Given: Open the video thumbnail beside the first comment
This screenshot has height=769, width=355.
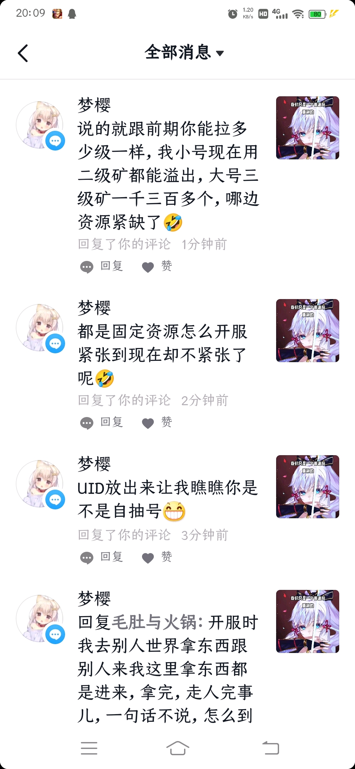Looking at the screenshot, I should [x=308, y=128].
